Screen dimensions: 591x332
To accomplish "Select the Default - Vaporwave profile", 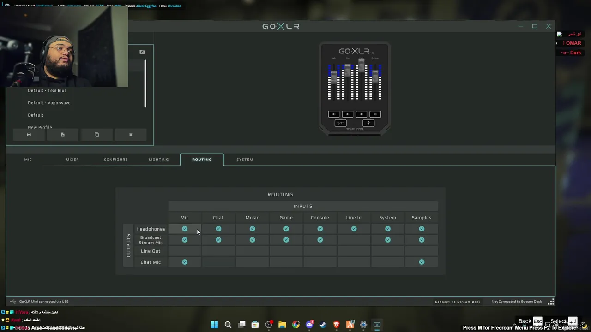I will [49, 103].
